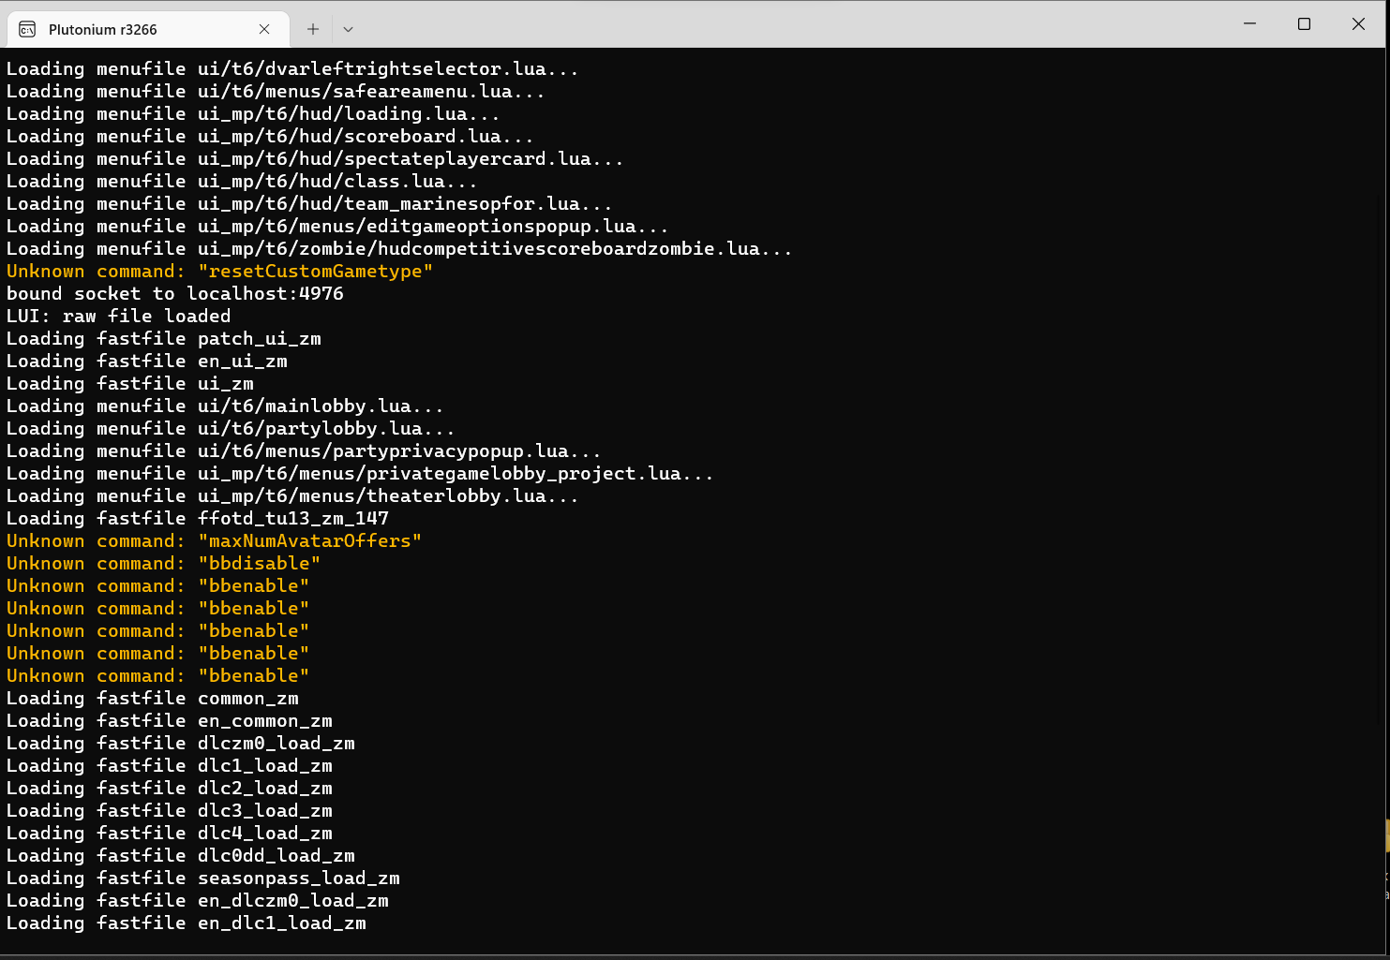
Task: Click the "Loading fastfile en_common_zm" line
Action: point(170,720)
